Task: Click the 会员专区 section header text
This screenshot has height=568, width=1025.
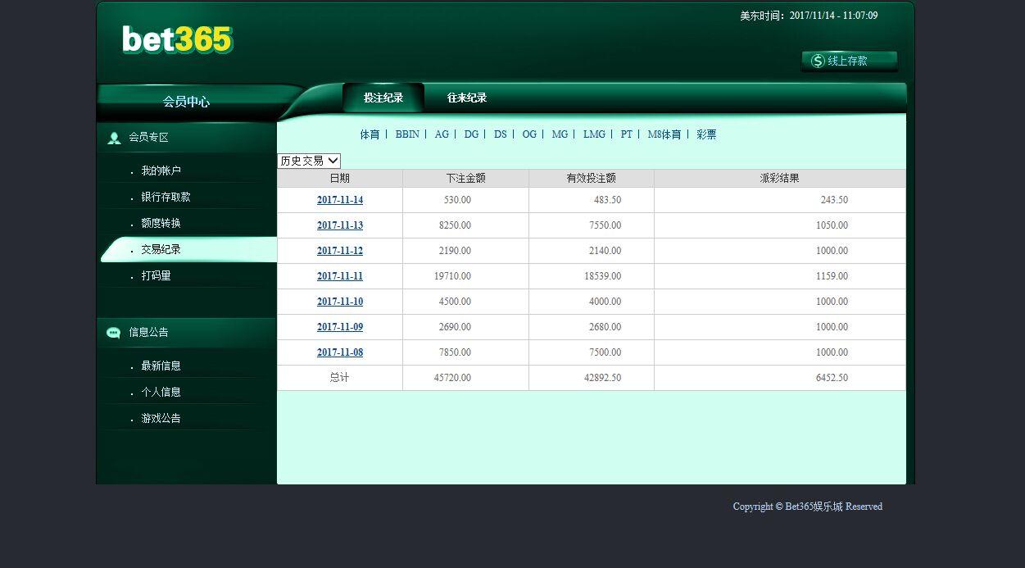Action: click(148, 138)
